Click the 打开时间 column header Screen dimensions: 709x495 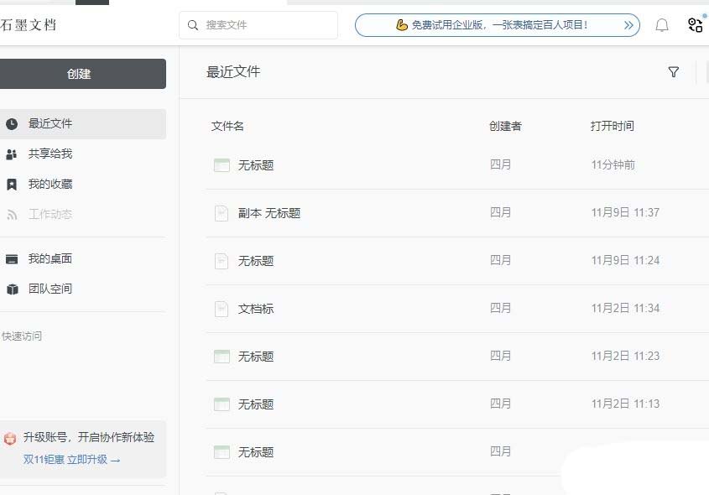612,126
